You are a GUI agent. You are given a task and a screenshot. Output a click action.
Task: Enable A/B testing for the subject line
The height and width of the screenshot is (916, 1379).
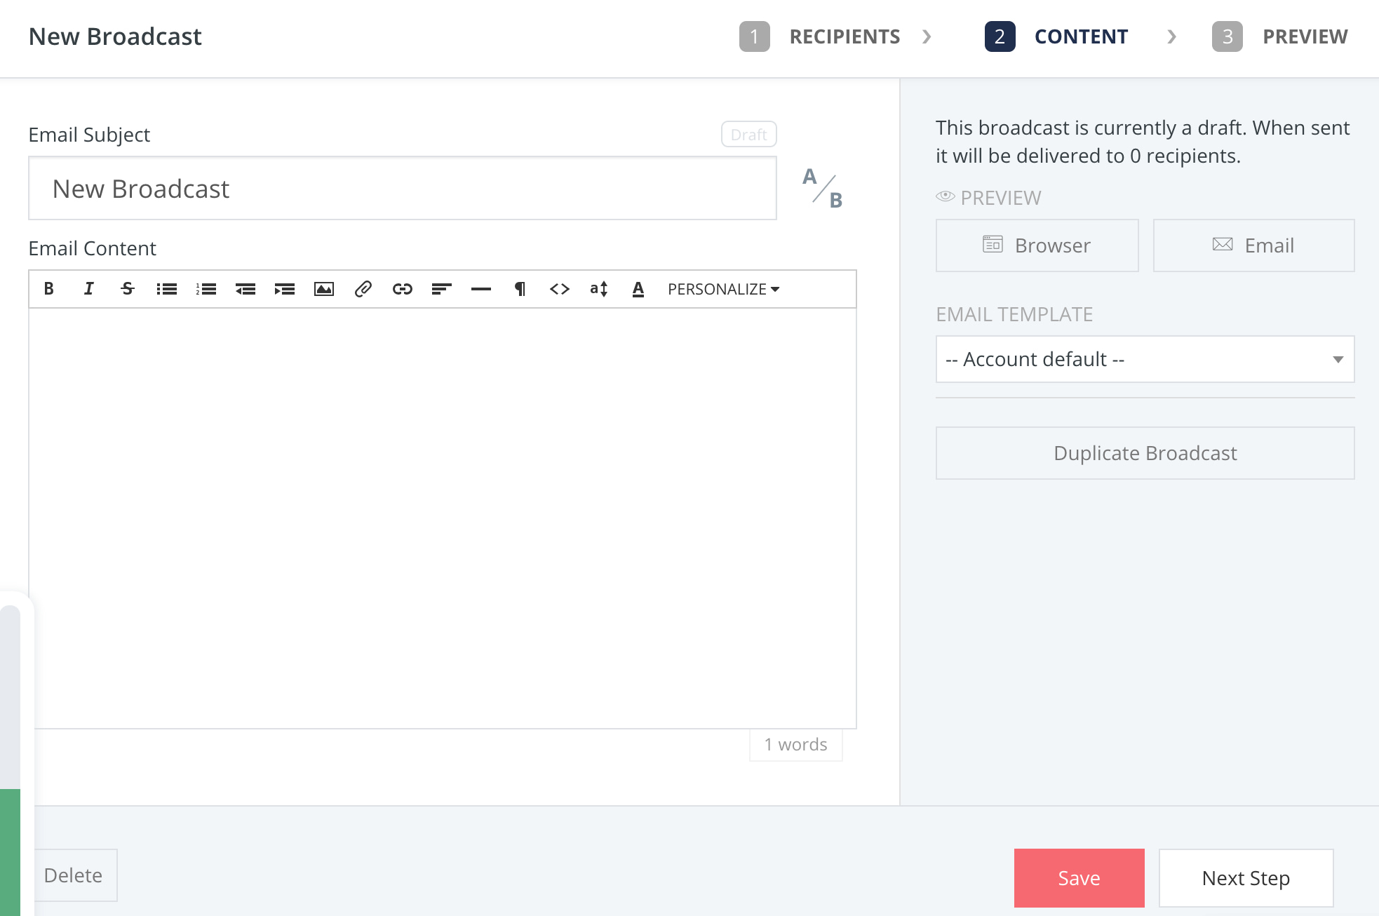[821, 188]
